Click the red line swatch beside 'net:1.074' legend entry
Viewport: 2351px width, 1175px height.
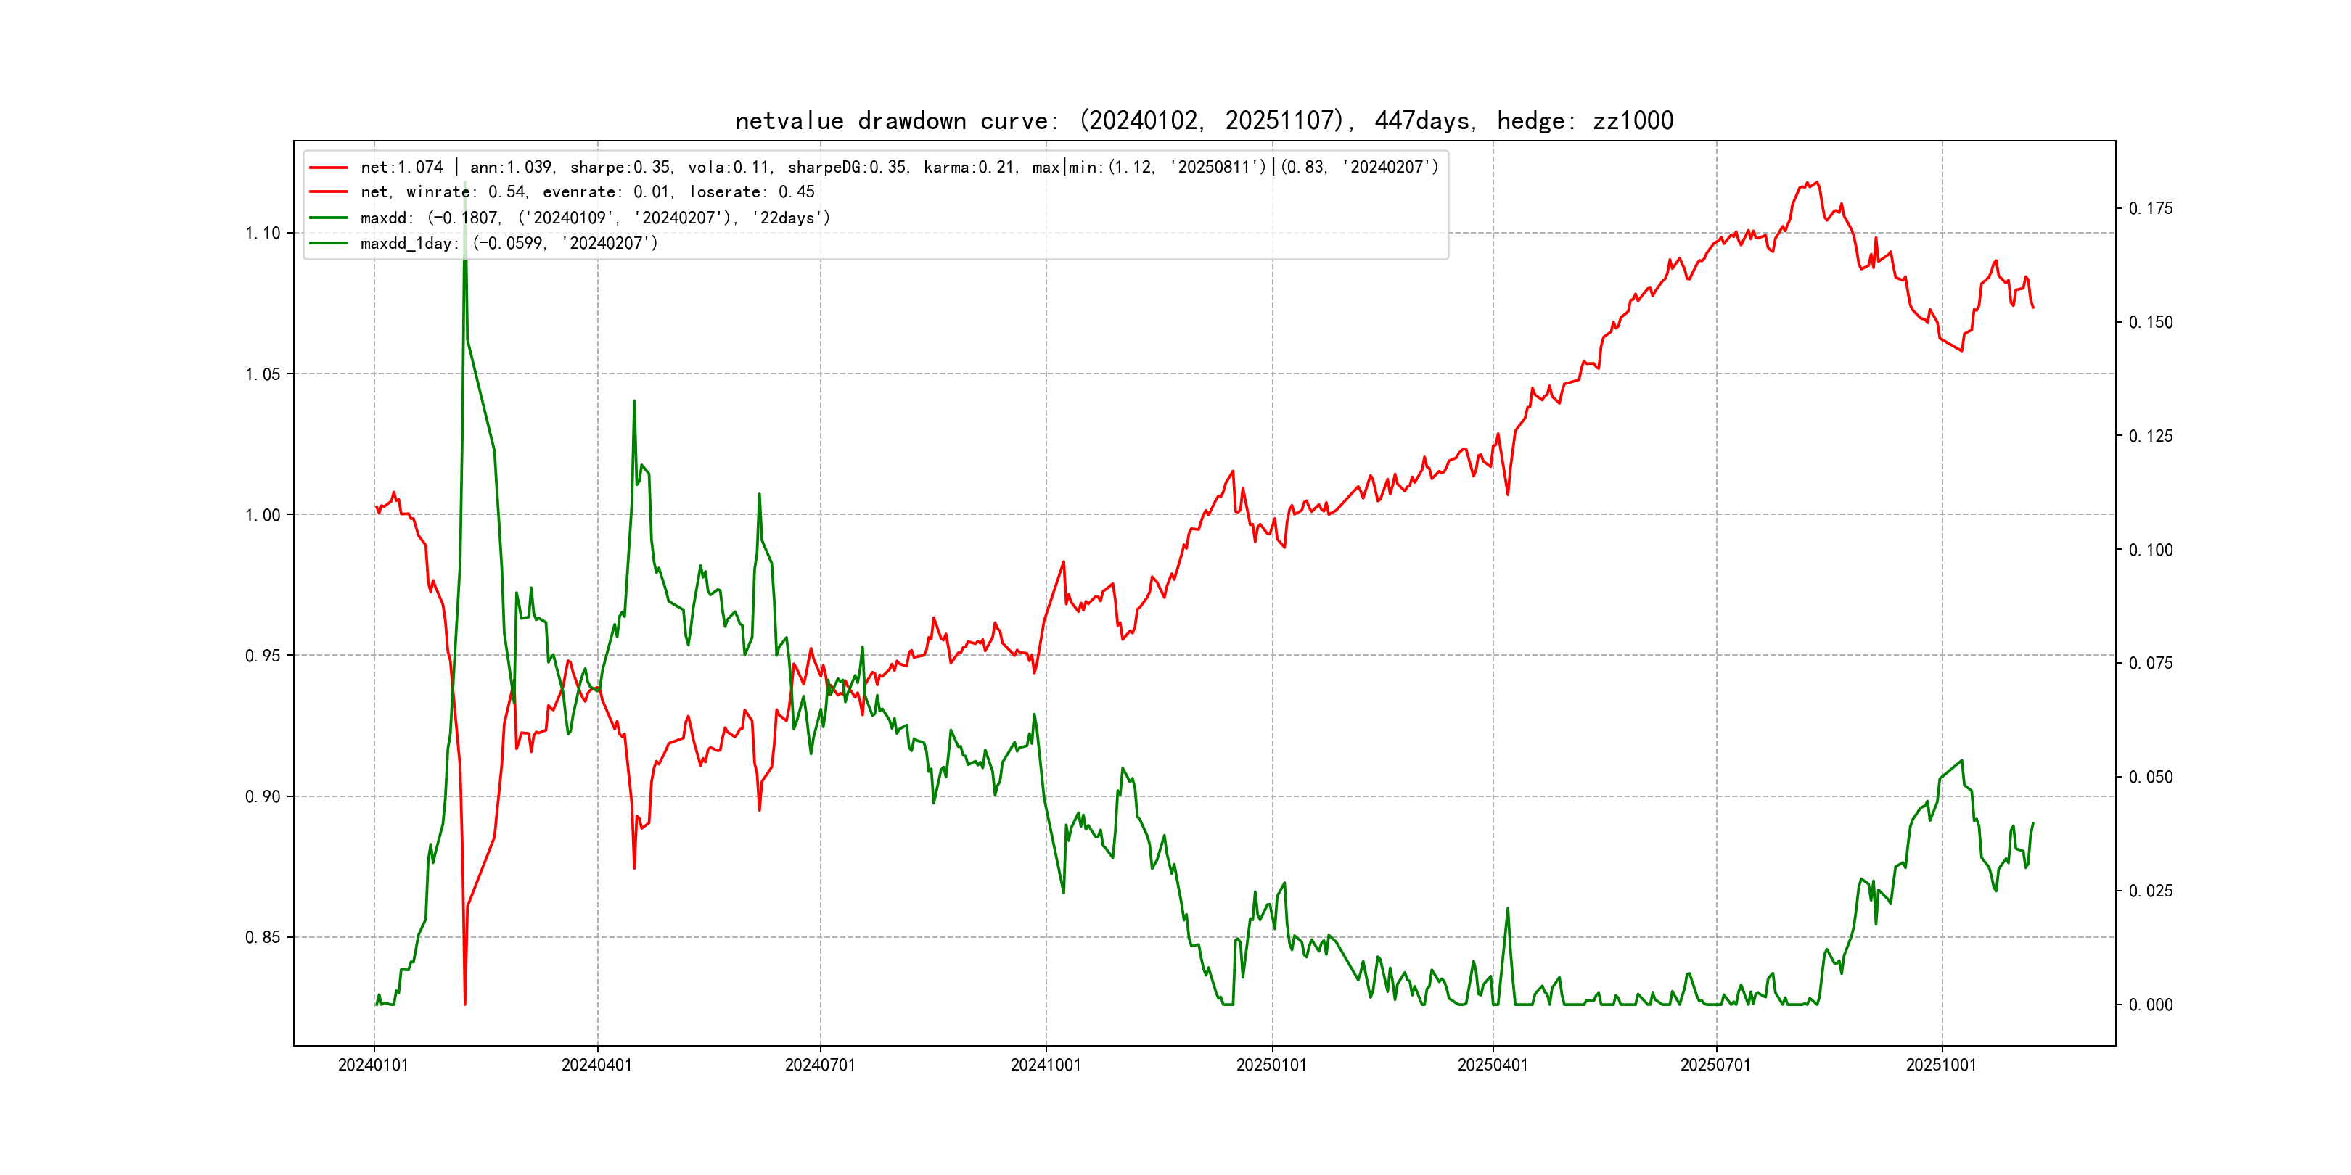[x=329, y=167]
